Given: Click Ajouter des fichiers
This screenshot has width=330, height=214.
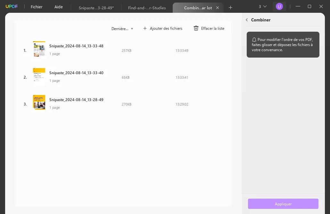Looking at the screenshot, I should tap(166, 28).
